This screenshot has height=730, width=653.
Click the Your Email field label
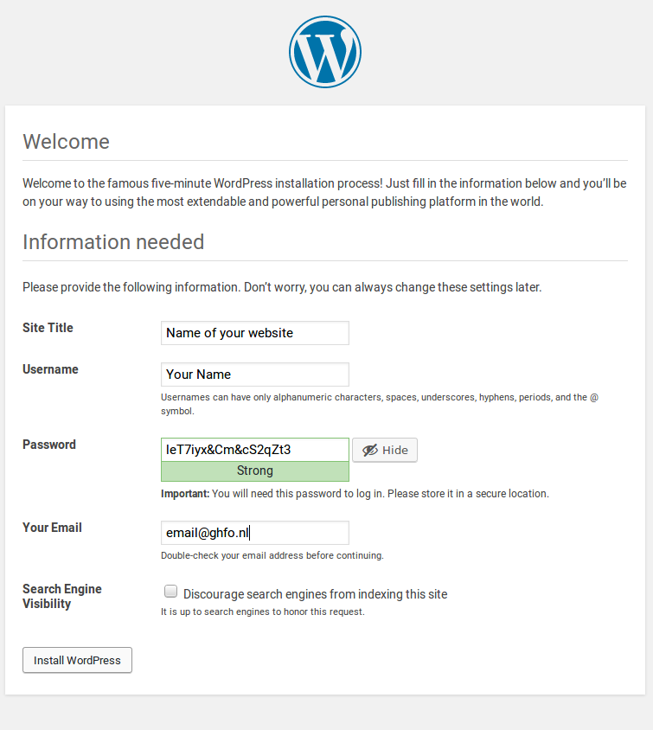[52, 528]
